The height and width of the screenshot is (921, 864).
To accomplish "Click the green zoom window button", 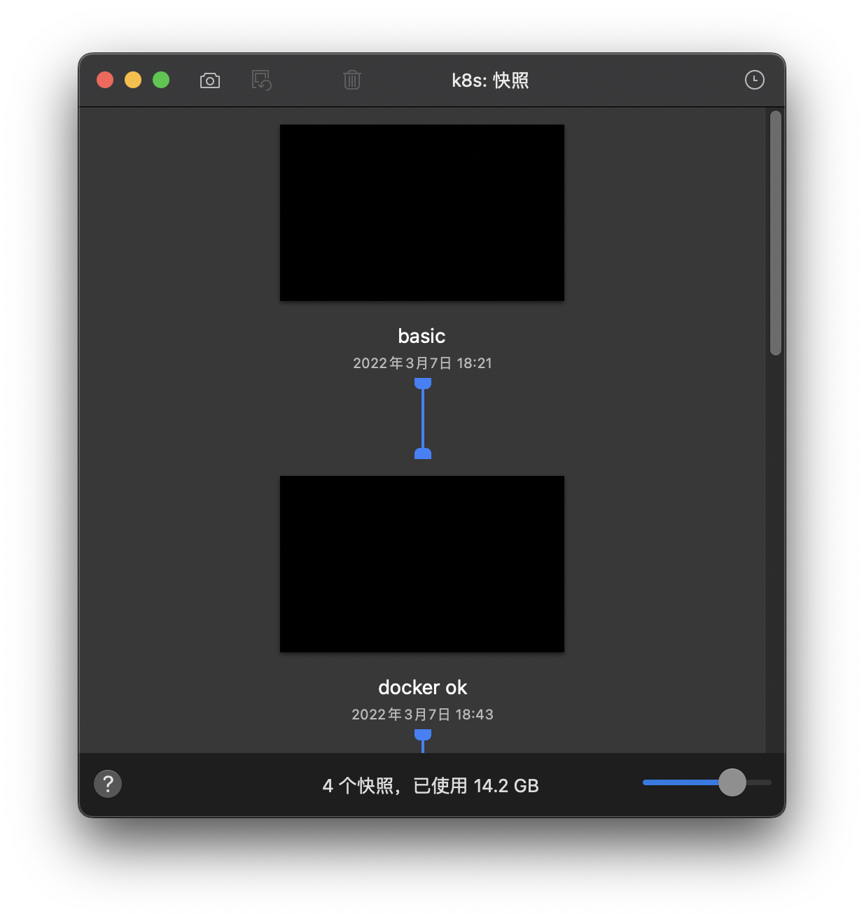I will (161, 80).
